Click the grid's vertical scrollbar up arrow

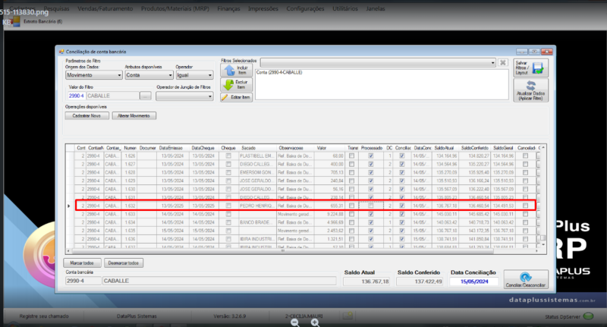[543, 148]
